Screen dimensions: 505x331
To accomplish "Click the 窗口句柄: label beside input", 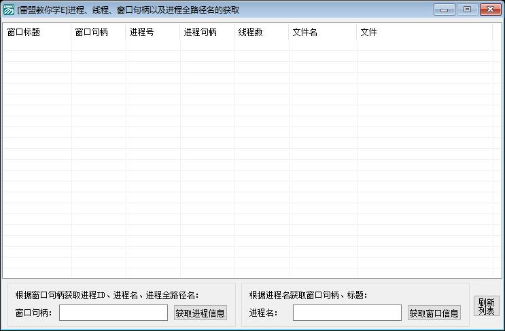I will 34,313.
